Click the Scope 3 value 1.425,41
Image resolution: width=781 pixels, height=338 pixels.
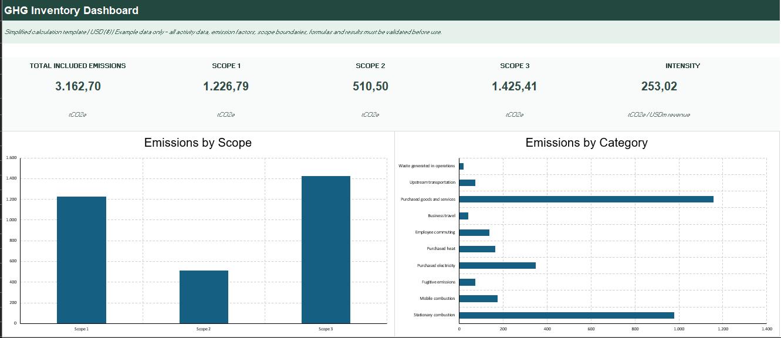click(x=515, y=86)
